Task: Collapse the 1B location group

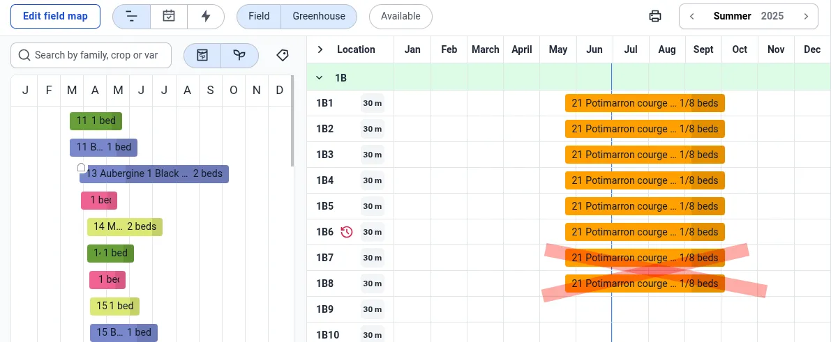Action: [x=320, y=78]
